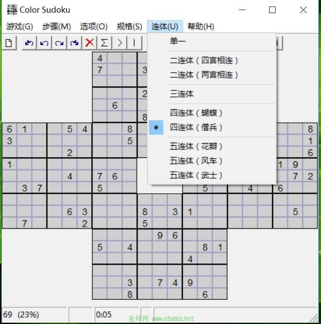This screenshot has height=324, width=321.
Task: Click the Sigma toolbar icon
Action: (x=104, y=43)
